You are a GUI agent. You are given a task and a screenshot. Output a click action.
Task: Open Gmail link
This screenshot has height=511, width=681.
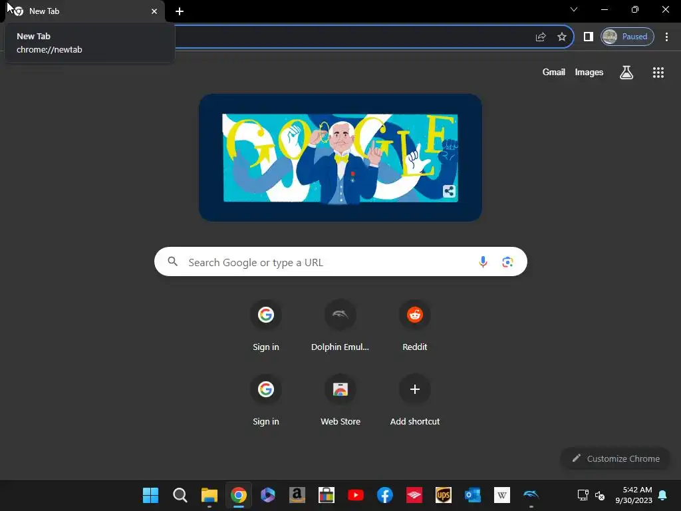click(x=554, y=72)
